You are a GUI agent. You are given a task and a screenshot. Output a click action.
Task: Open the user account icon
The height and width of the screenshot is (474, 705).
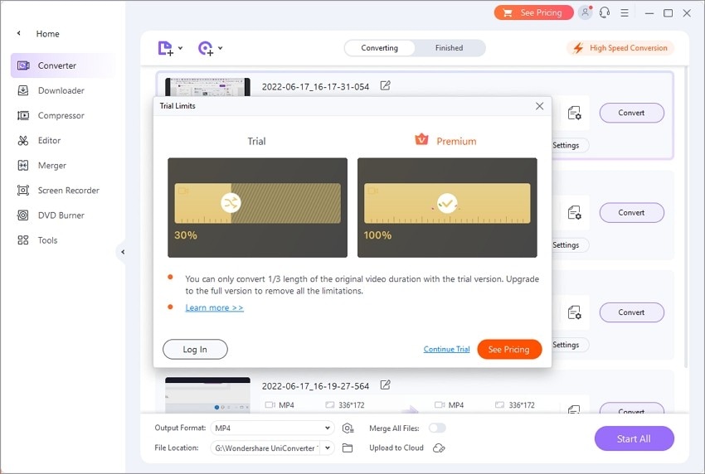click(x=585, y=12)
